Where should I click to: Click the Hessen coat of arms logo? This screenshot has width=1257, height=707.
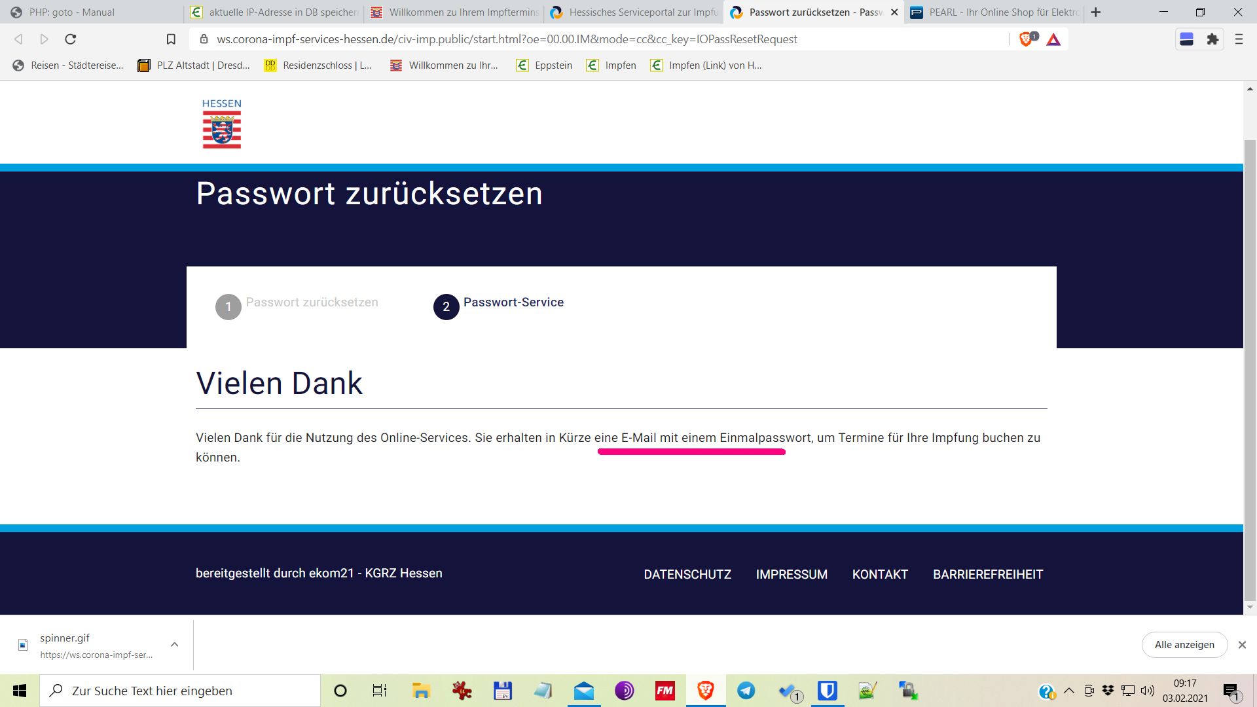(x=221, y=124)
